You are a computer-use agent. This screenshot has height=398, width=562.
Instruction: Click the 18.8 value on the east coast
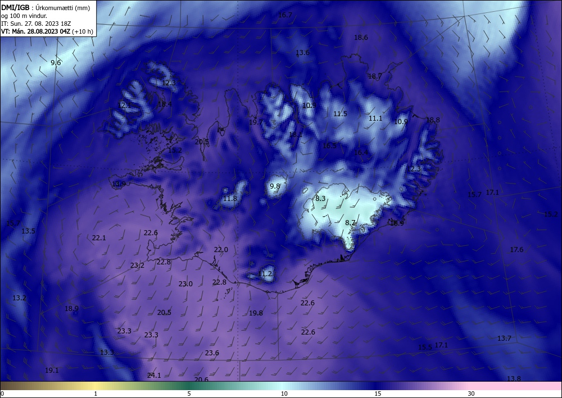433,120
